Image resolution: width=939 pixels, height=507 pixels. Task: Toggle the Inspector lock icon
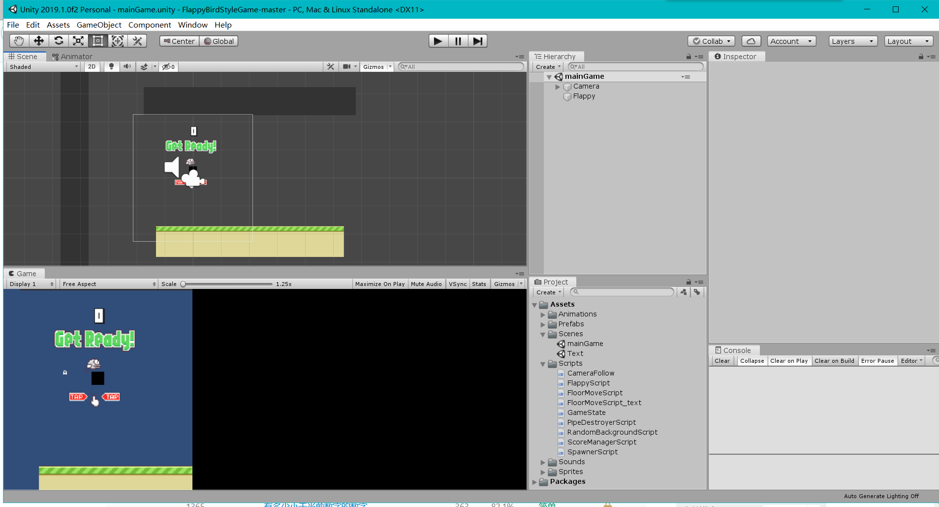click(x=921, y=57)
